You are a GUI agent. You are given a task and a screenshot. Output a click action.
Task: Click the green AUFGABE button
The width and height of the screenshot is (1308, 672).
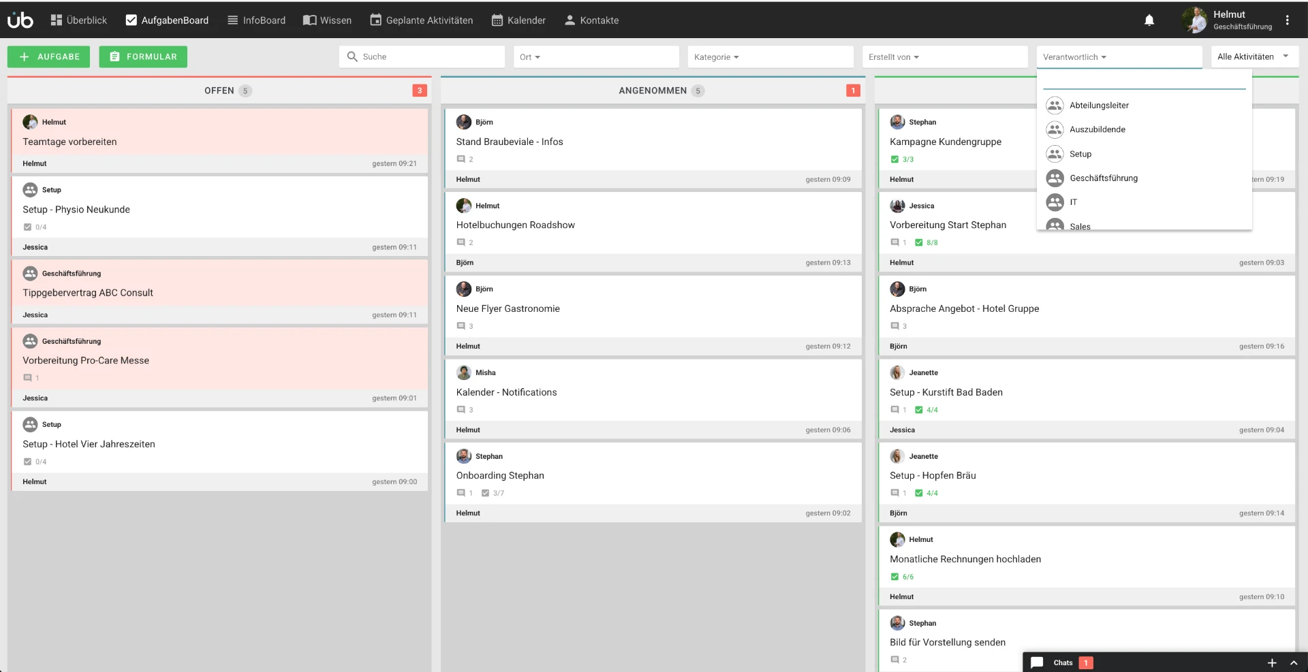pyautogui.click(x=49, y=57)
